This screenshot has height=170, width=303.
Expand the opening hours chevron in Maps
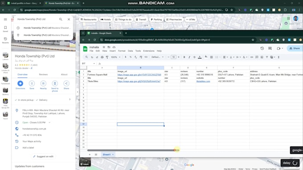[49, 123]
